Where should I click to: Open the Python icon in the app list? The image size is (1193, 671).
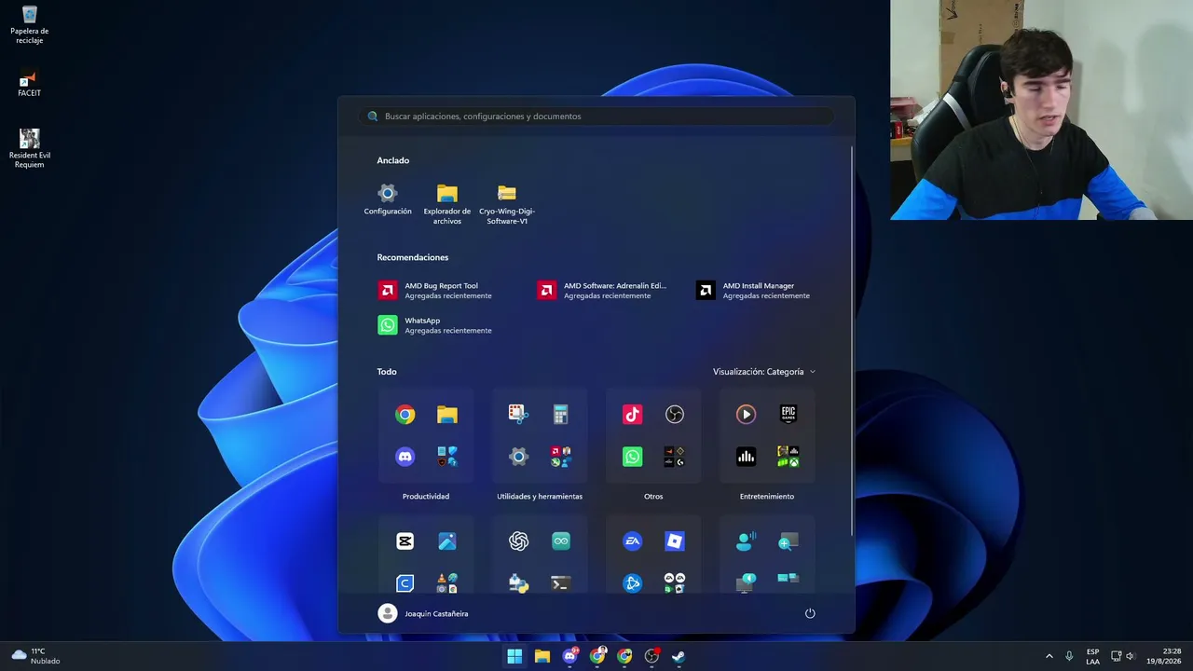click(518, 583)
